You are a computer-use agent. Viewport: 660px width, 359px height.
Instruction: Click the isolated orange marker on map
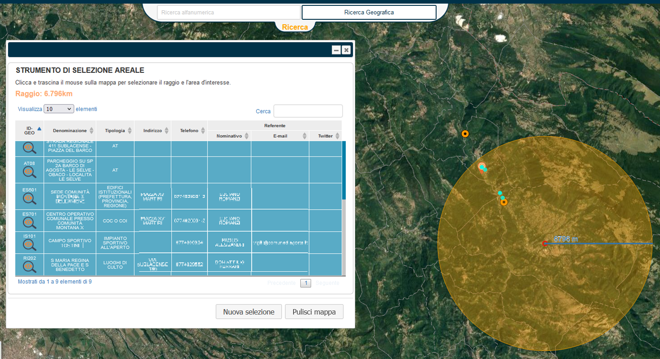[x=465, y=134]
